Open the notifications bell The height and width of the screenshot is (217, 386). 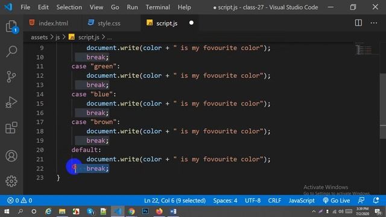(376, 201)
